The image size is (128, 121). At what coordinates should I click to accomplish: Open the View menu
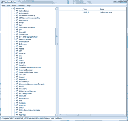point(14,6)
